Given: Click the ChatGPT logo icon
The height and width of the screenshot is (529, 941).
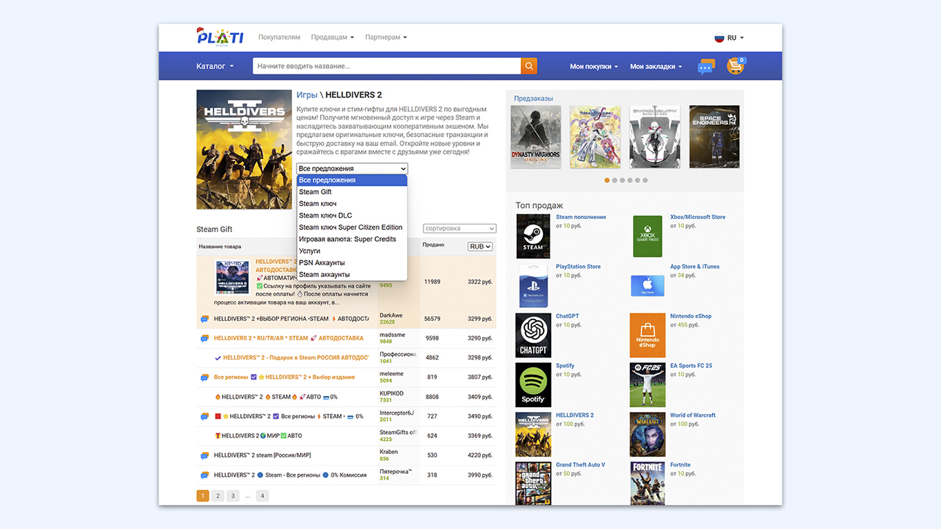Looking at the screenshot, I should coord(533,335).
